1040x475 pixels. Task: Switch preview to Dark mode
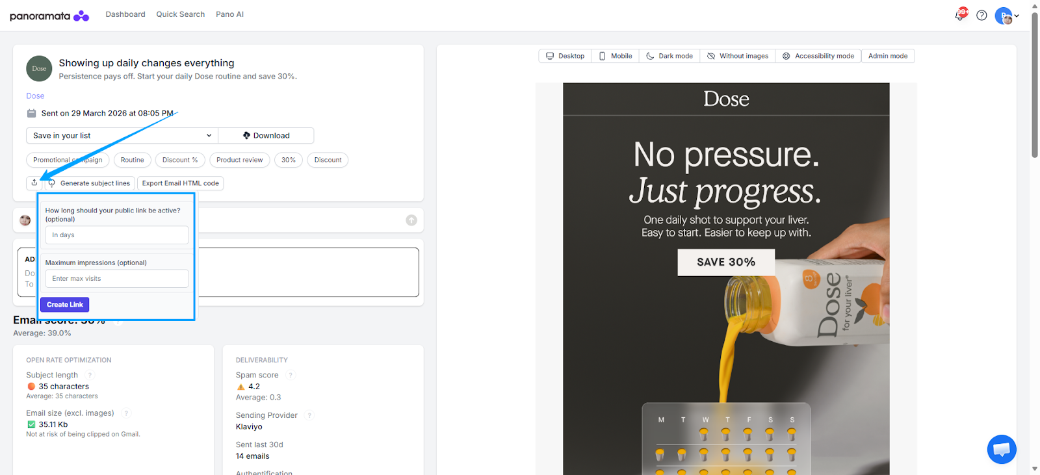(x=669, y=56)
